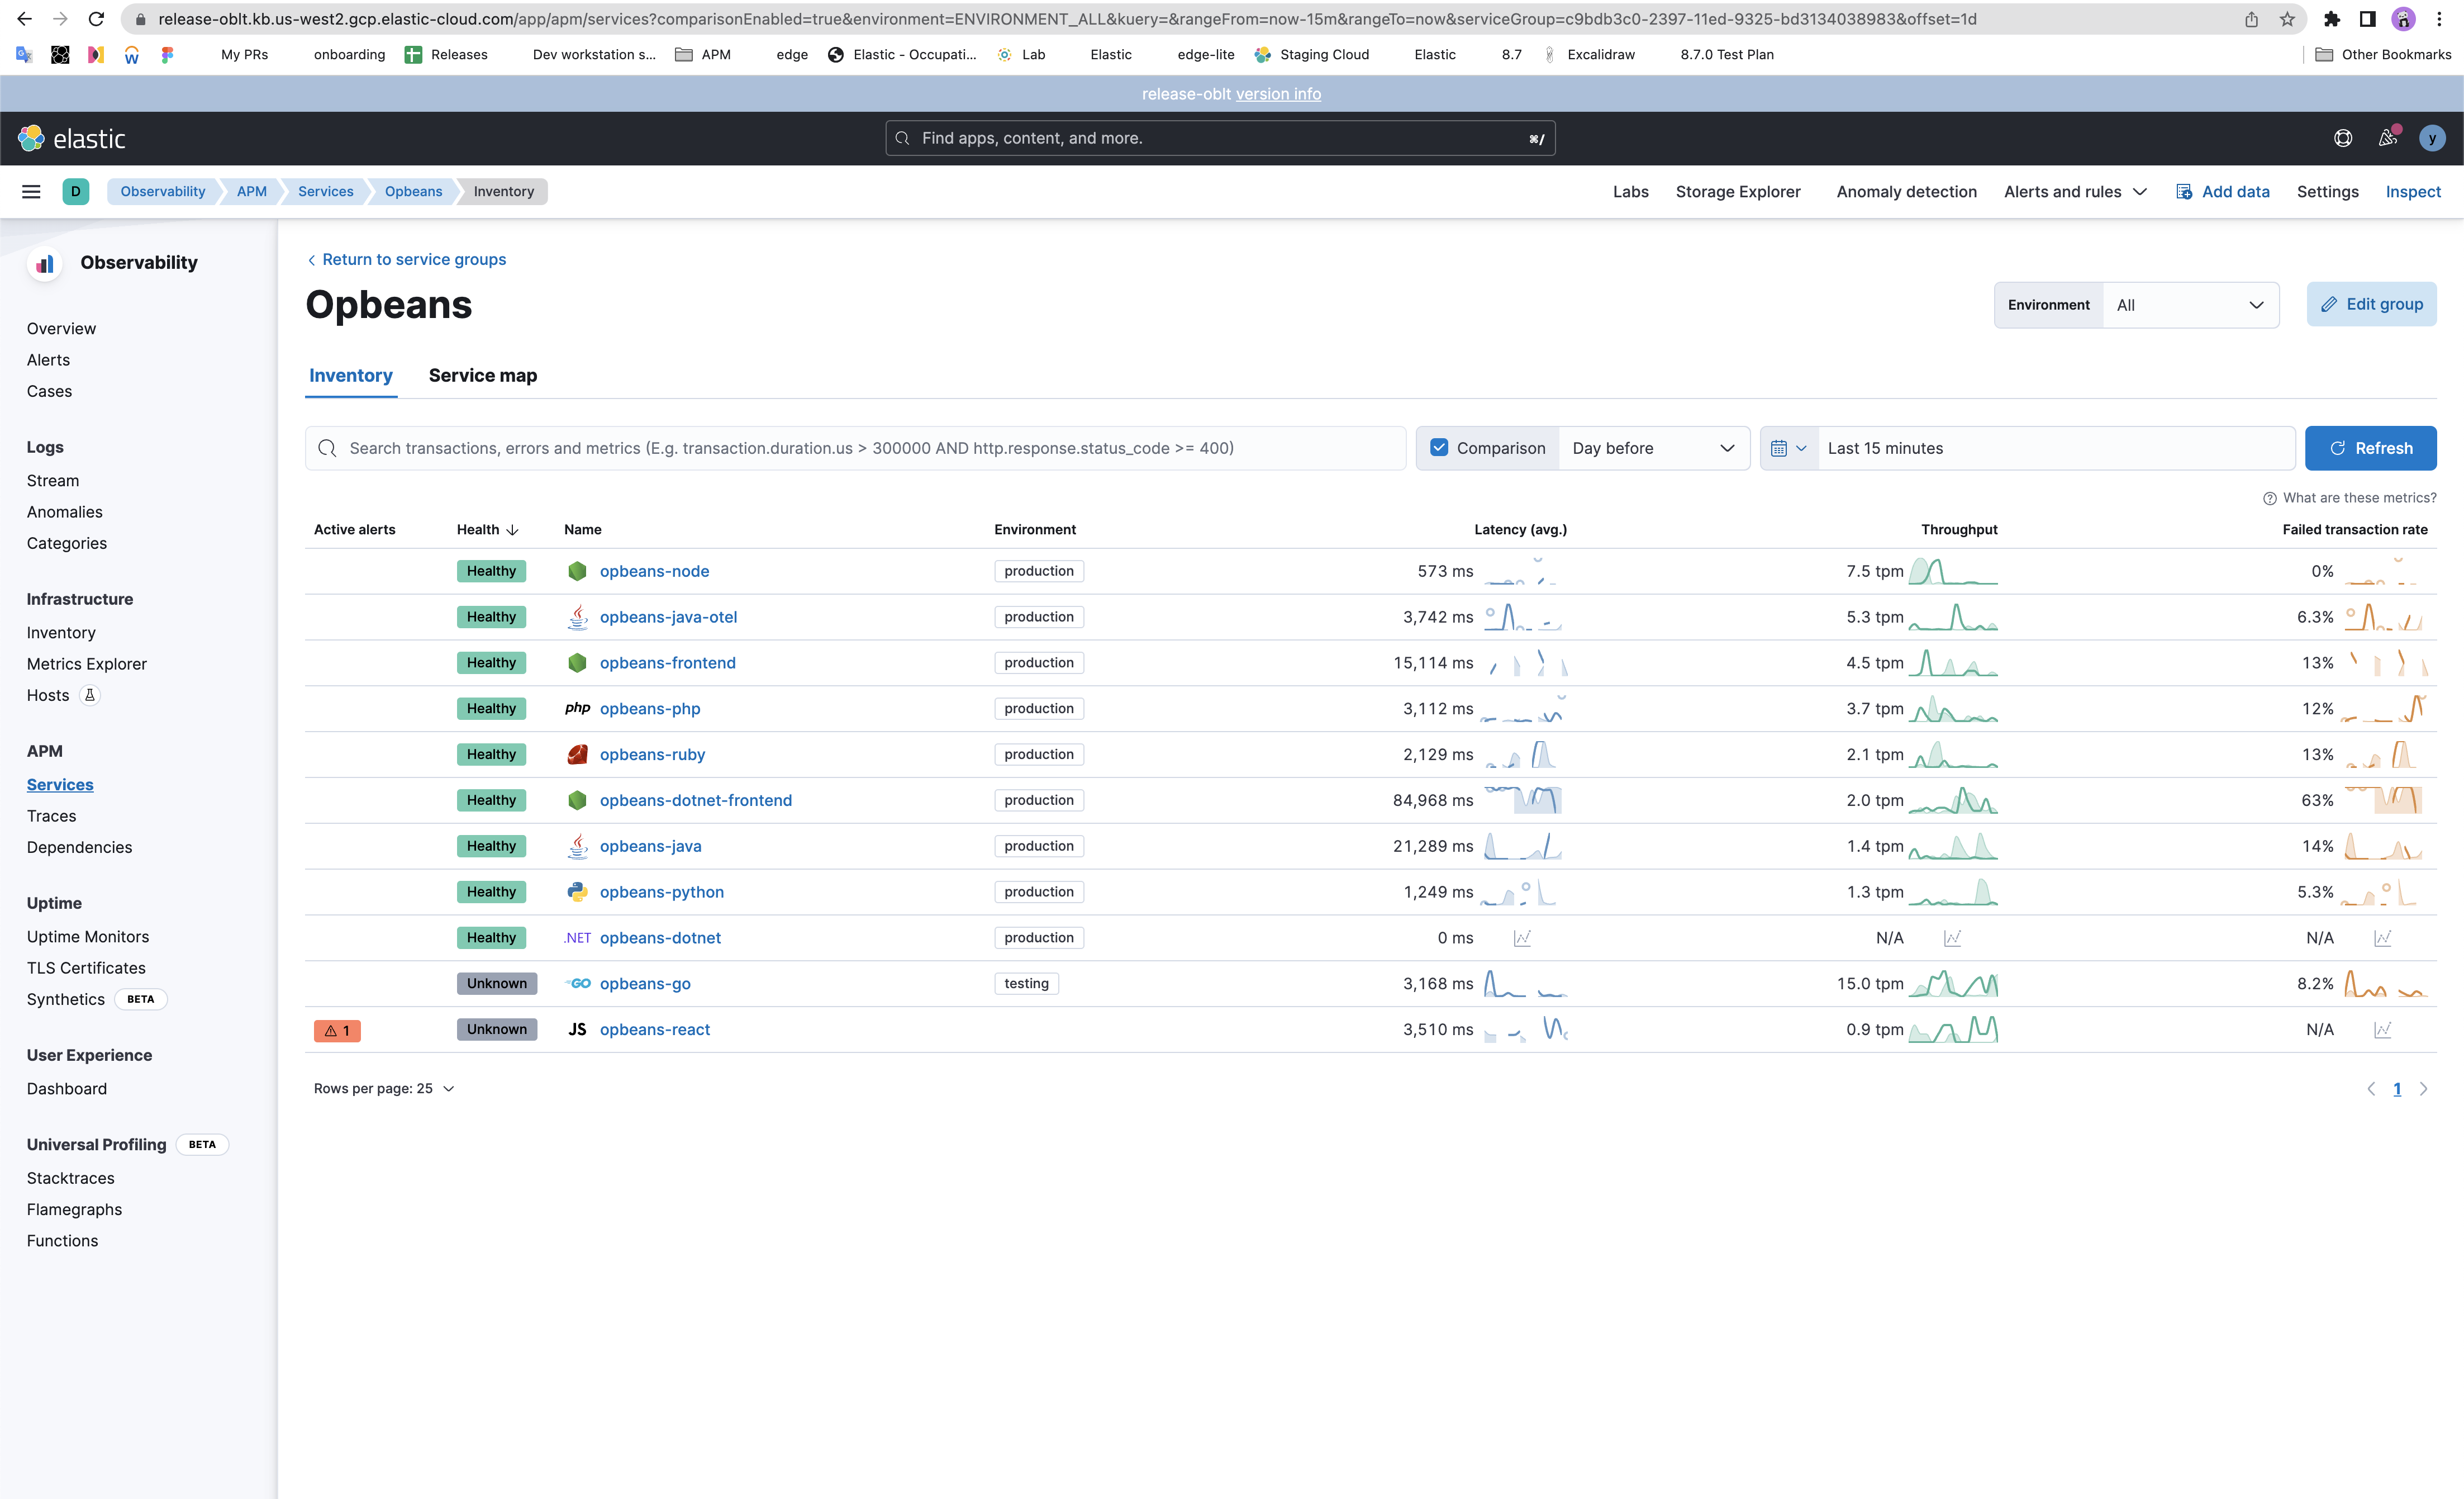
Task: Bookmark the page with the browser star
Action: pyautogui.click(x=2287, y=19)
